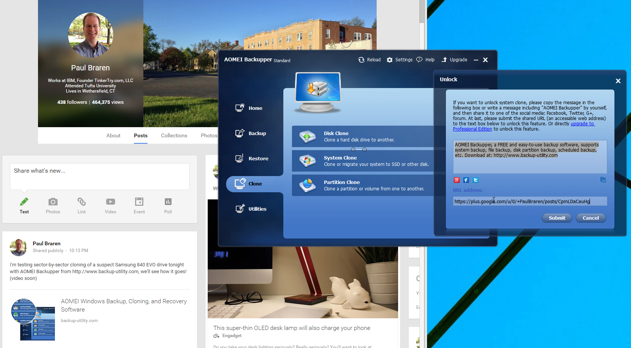
Task: Add a Video via play icon in share box
Action: tap(111, 202)
